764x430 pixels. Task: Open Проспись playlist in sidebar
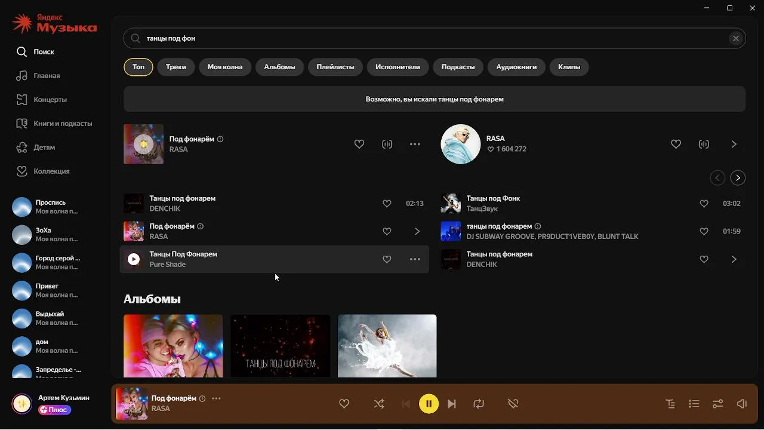(x=48, y=207)
